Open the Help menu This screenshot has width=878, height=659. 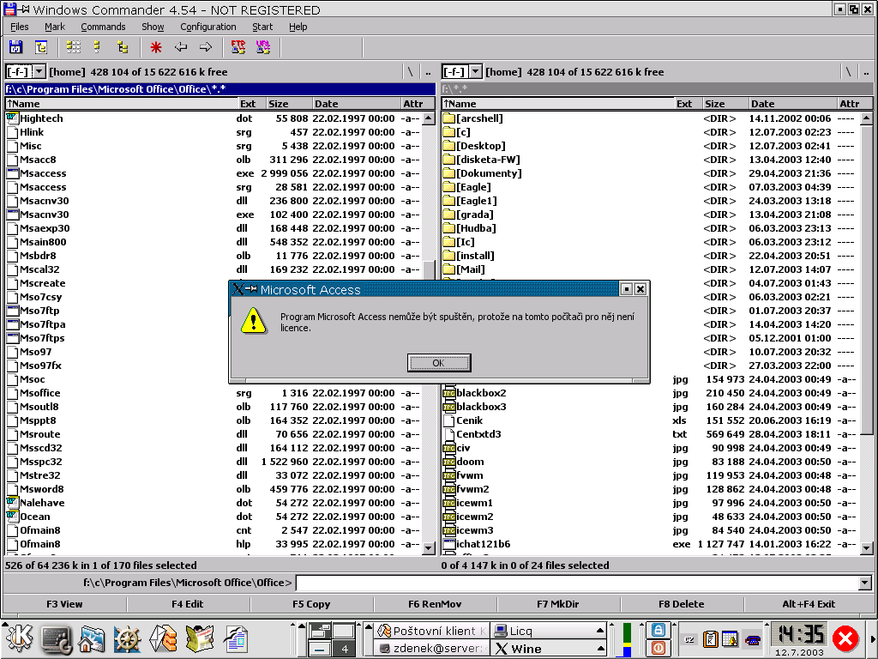coord(298,27)
